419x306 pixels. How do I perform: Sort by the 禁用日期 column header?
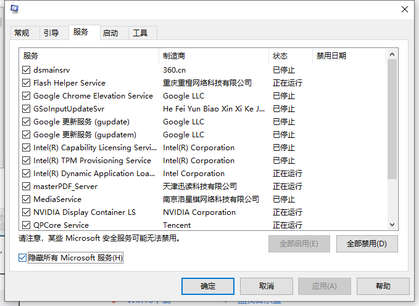[x=349, y=56]
